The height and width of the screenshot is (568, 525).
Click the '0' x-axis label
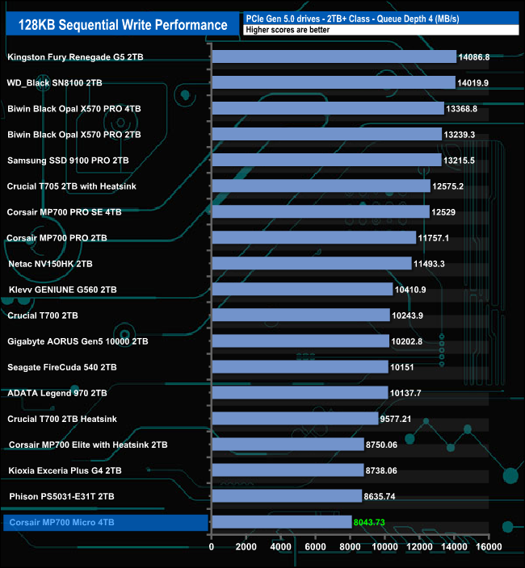pos(212,547)
